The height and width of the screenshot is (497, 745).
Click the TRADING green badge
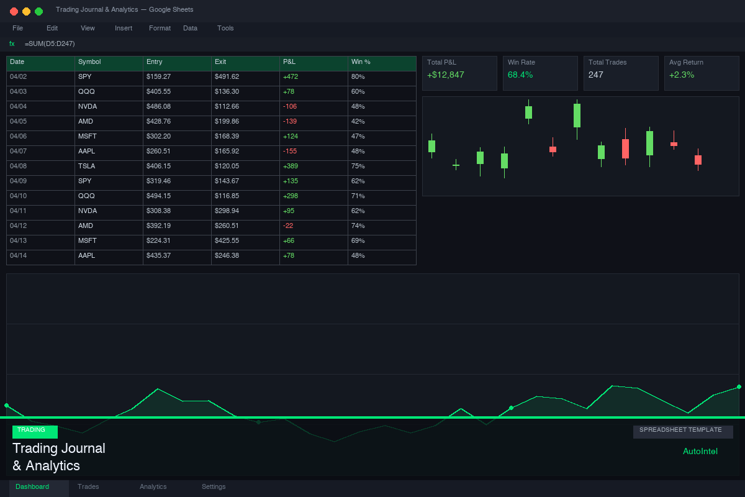35,432
